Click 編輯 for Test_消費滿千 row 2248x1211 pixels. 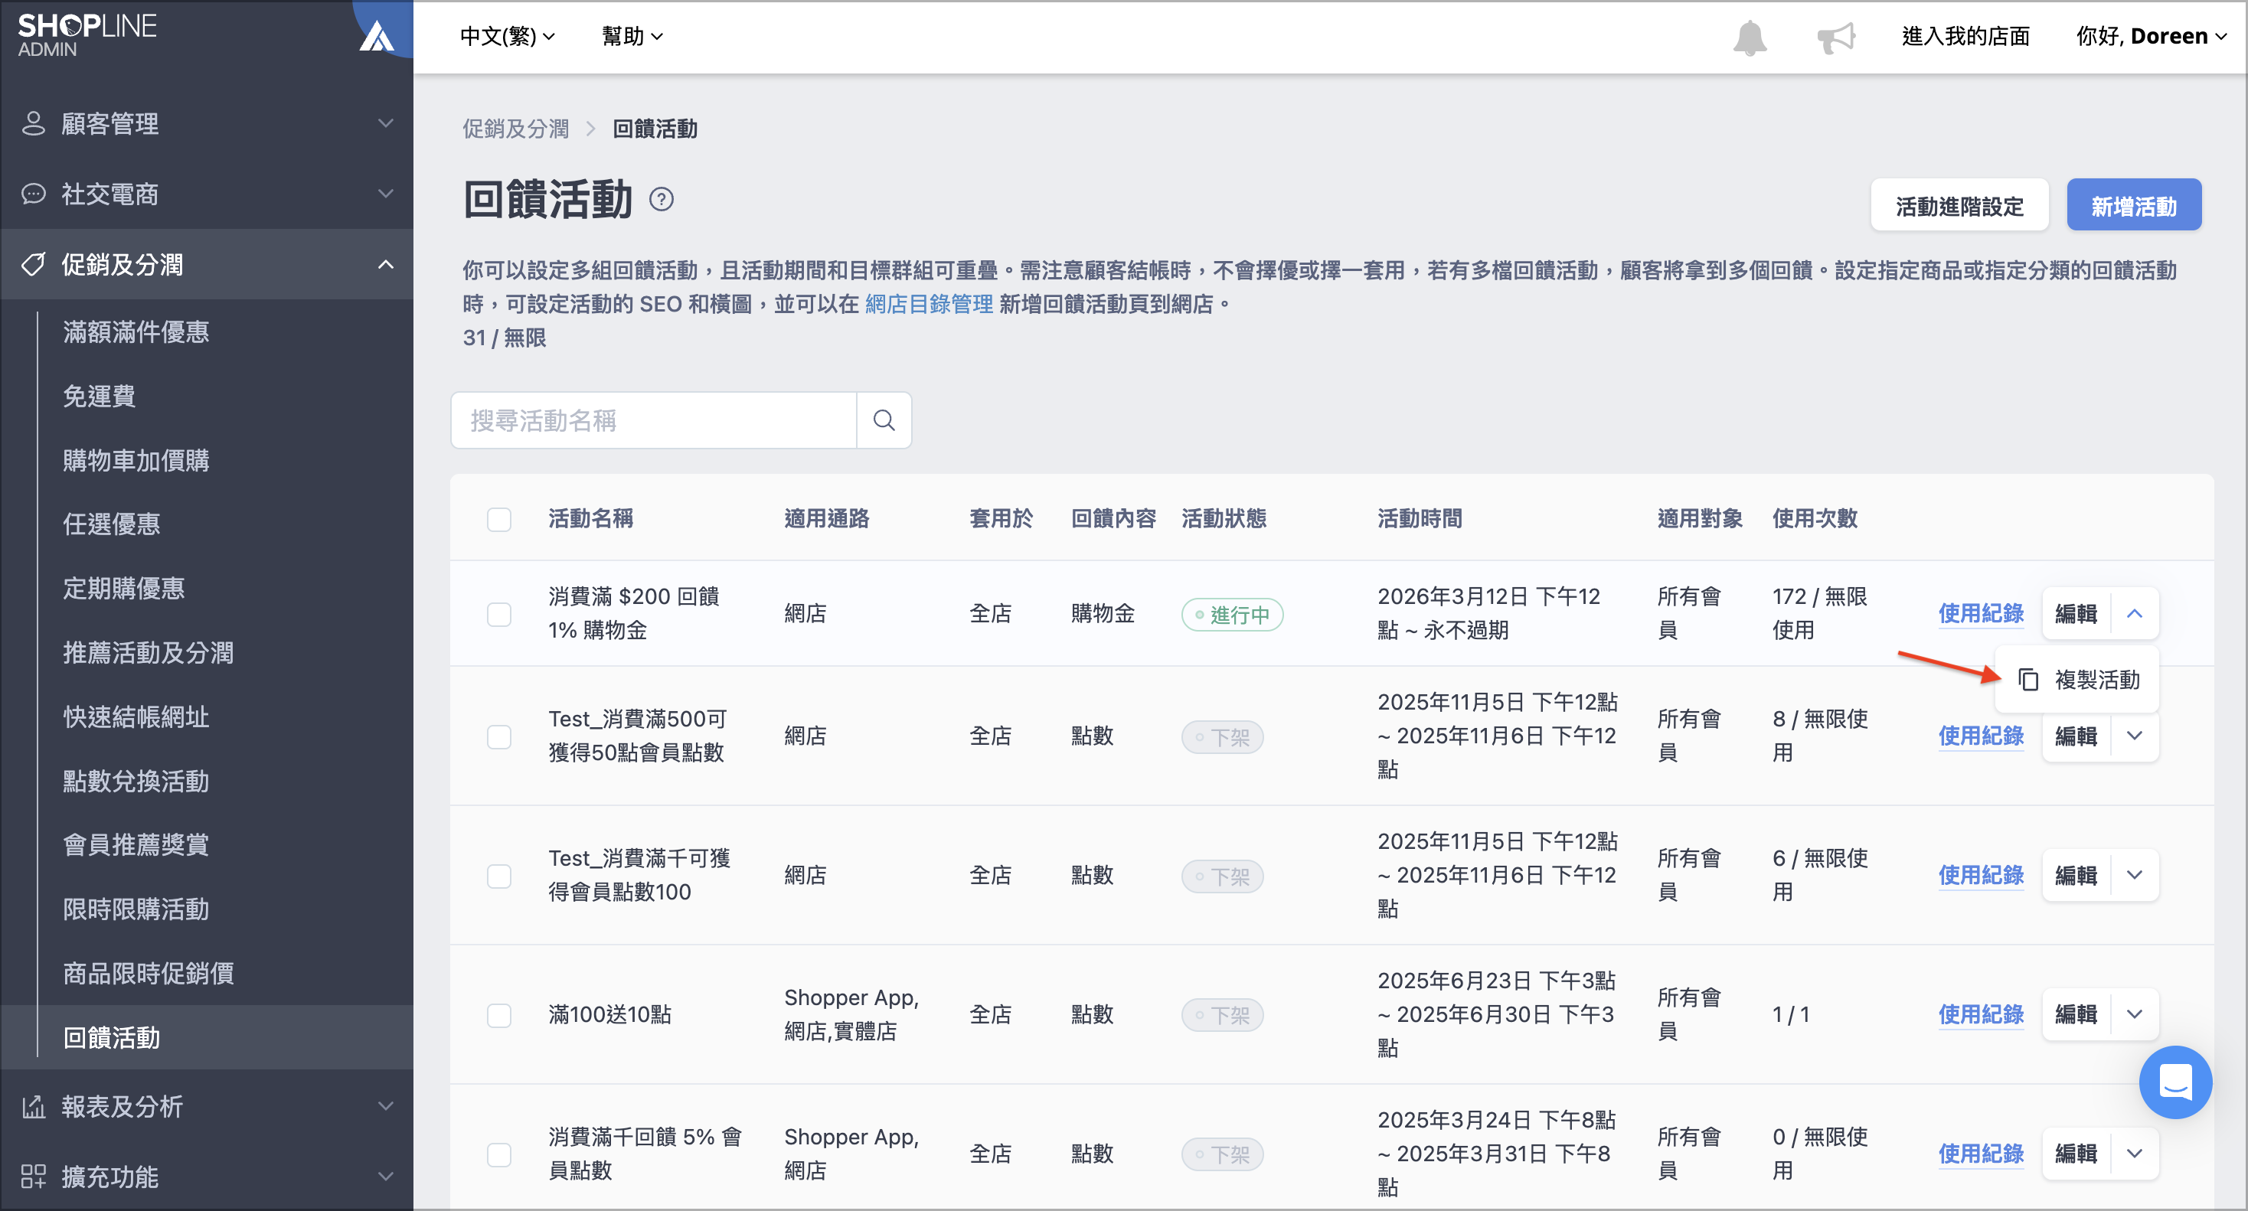coord(2076,875)
